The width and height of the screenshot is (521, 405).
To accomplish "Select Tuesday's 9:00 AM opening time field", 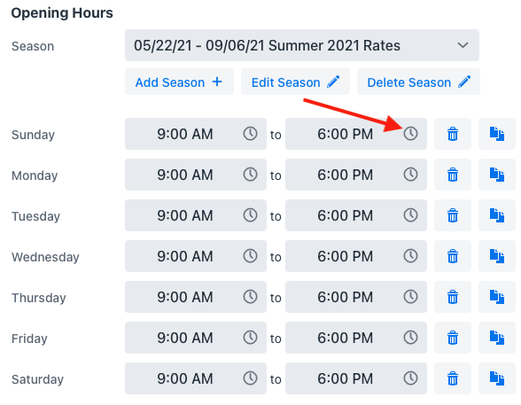I will pos(195,215).
